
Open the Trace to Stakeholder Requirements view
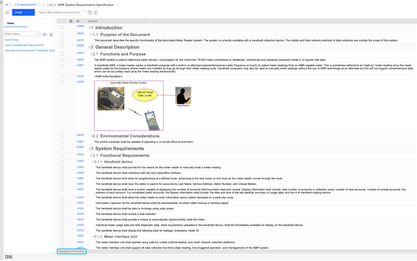24,45
